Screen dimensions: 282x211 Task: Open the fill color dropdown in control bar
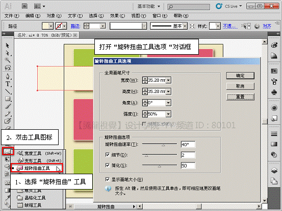pos(51,26)
